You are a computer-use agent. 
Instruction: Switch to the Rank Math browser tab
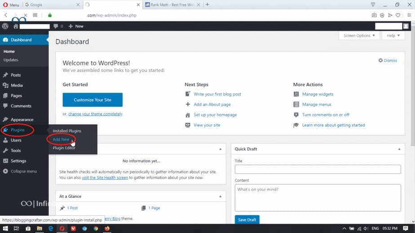click(172, 5)
